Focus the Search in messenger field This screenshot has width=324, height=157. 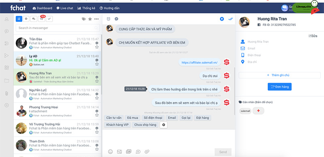[58, 28]
